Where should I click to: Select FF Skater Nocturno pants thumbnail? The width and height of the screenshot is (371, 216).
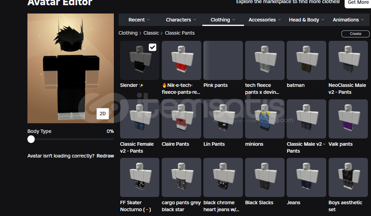click(x=140, y=177)
